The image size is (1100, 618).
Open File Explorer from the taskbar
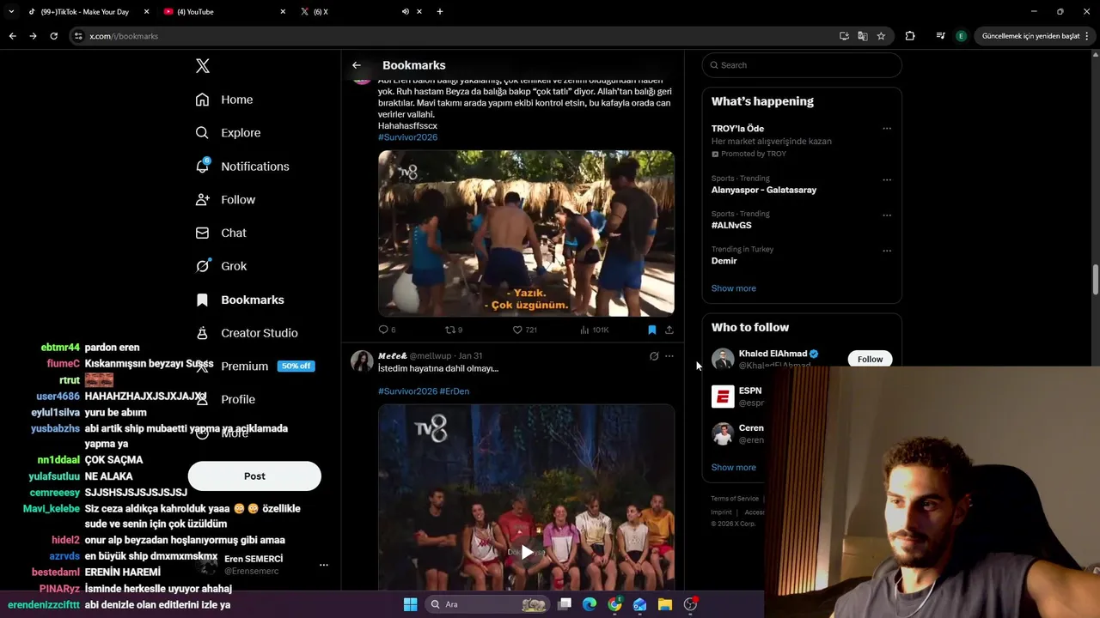(665, 604)
